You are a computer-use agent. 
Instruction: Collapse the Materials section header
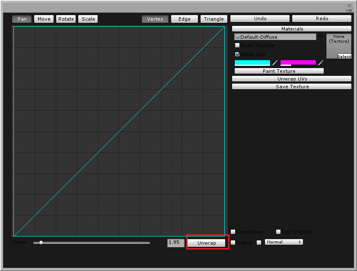click(x=292, y=29)
